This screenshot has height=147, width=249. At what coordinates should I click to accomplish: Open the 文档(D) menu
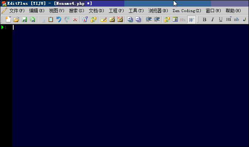96,11
